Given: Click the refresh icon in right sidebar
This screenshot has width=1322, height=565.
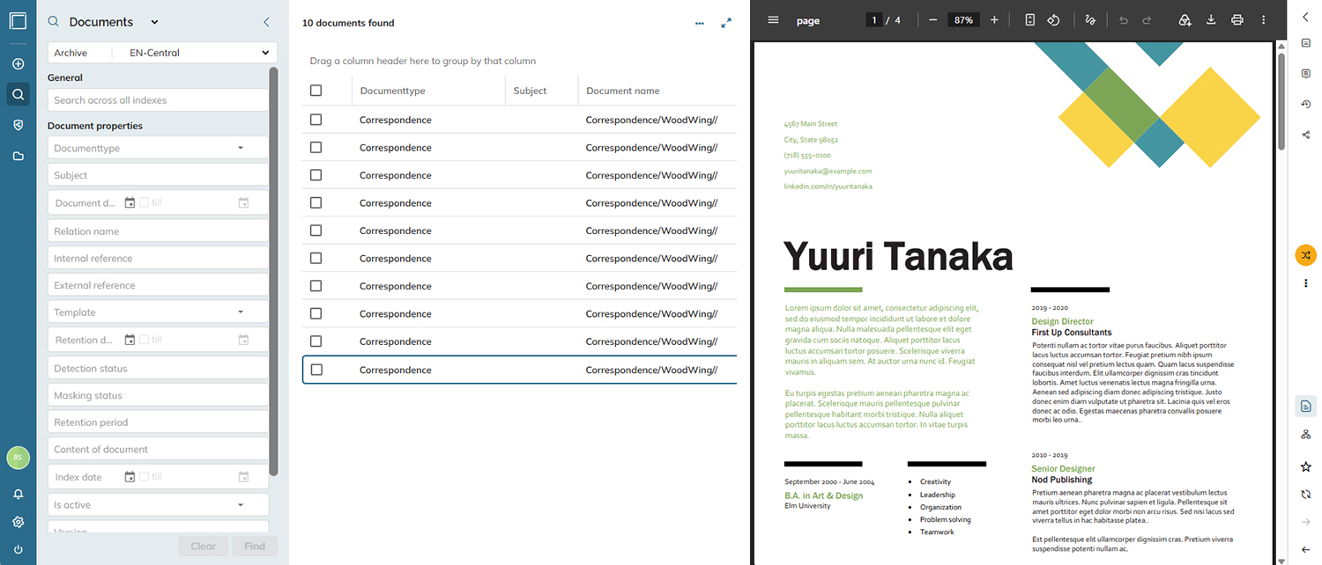Looking at the screenshot, I should (x=1305, y=495).
